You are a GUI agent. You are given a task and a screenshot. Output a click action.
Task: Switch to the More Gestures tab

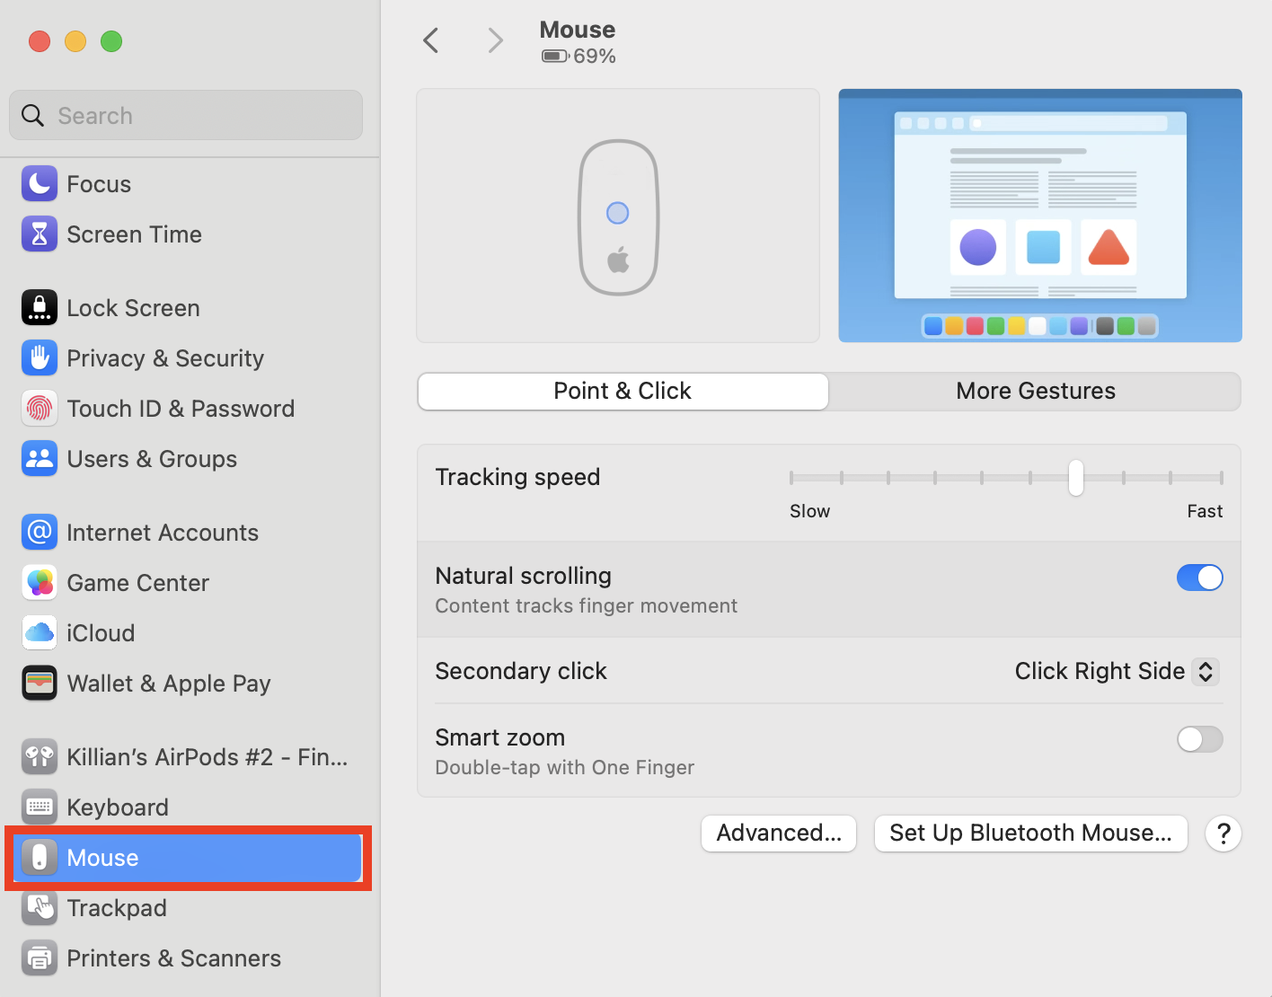point(1035,391)
